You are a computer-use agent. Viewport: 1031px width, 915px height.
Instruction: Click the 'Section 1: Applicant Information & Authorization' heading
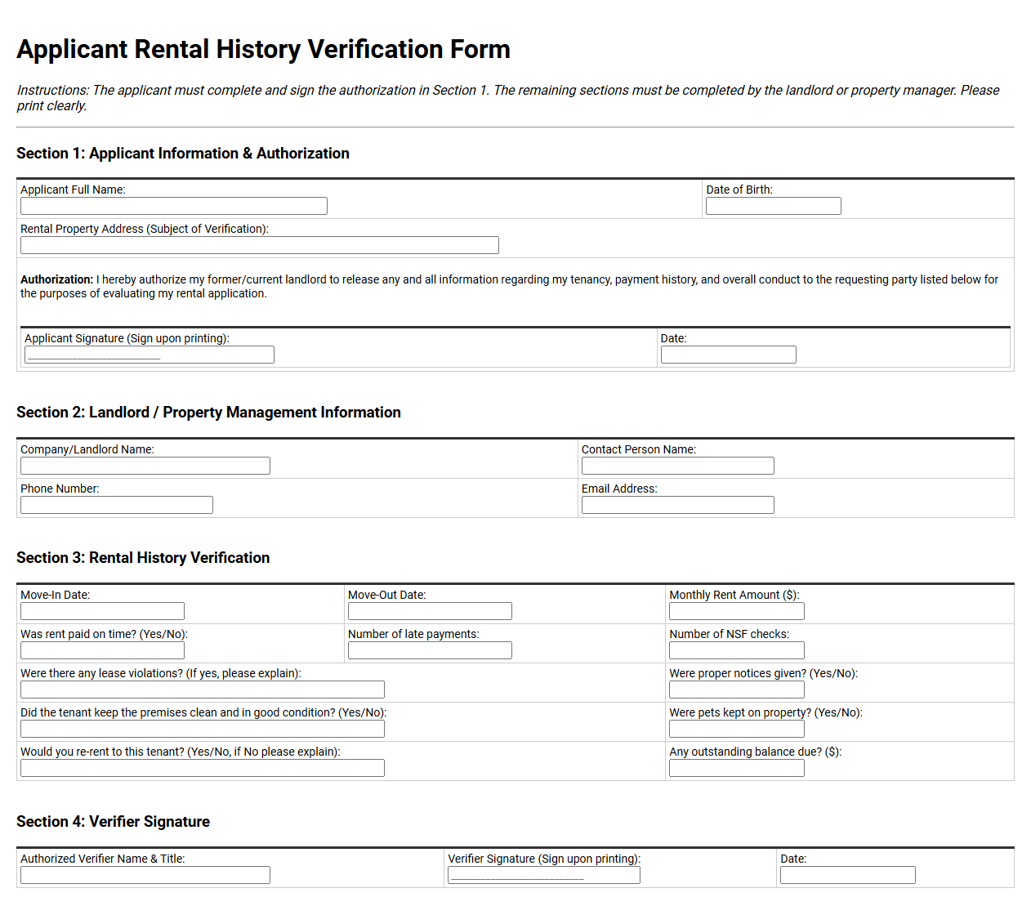[183, 154]
